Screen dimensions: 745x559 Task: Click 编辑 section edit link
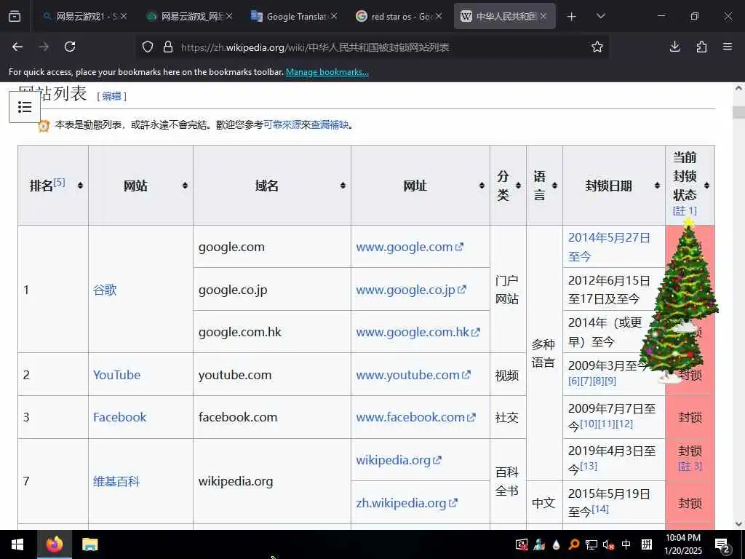(x=111, y=96)
